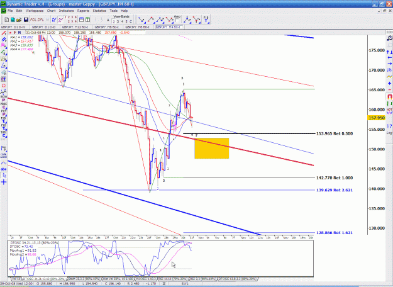Select wave band 2 button

coord(114,21)
